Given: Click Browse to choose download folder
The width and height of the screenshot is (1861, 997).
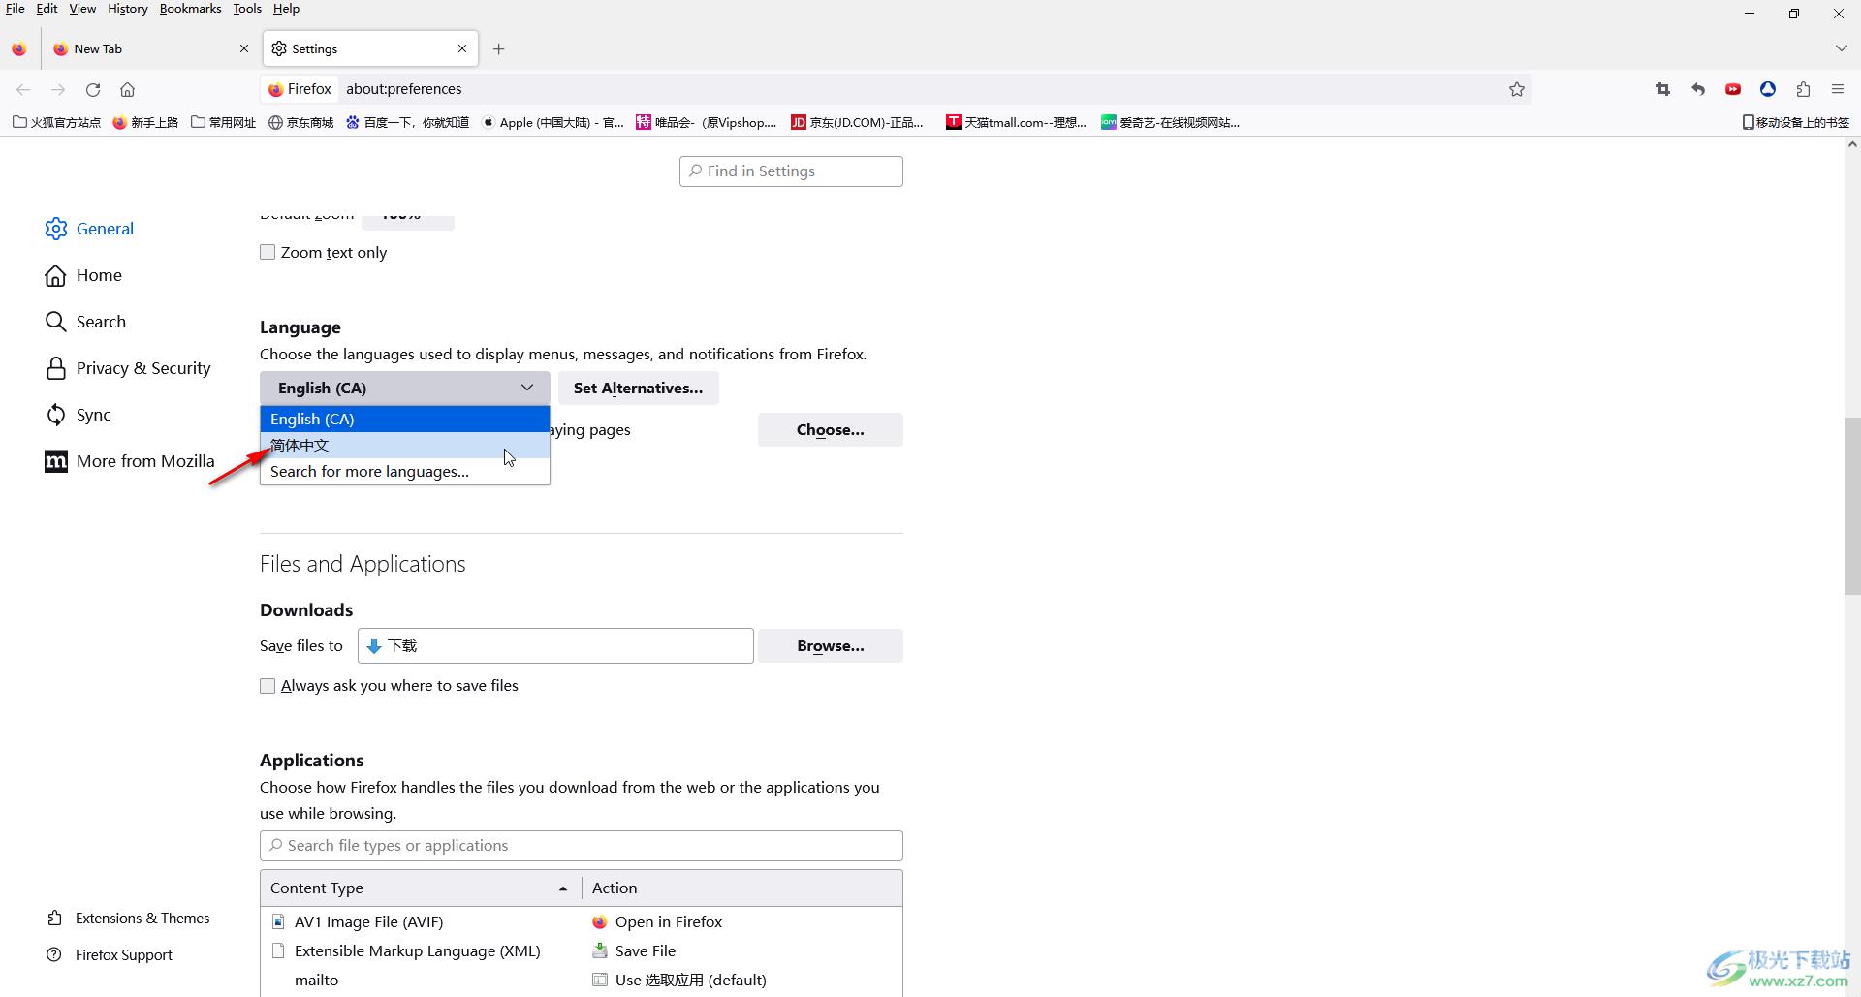Looking at the screenshot, I should (x=830, y=646).
